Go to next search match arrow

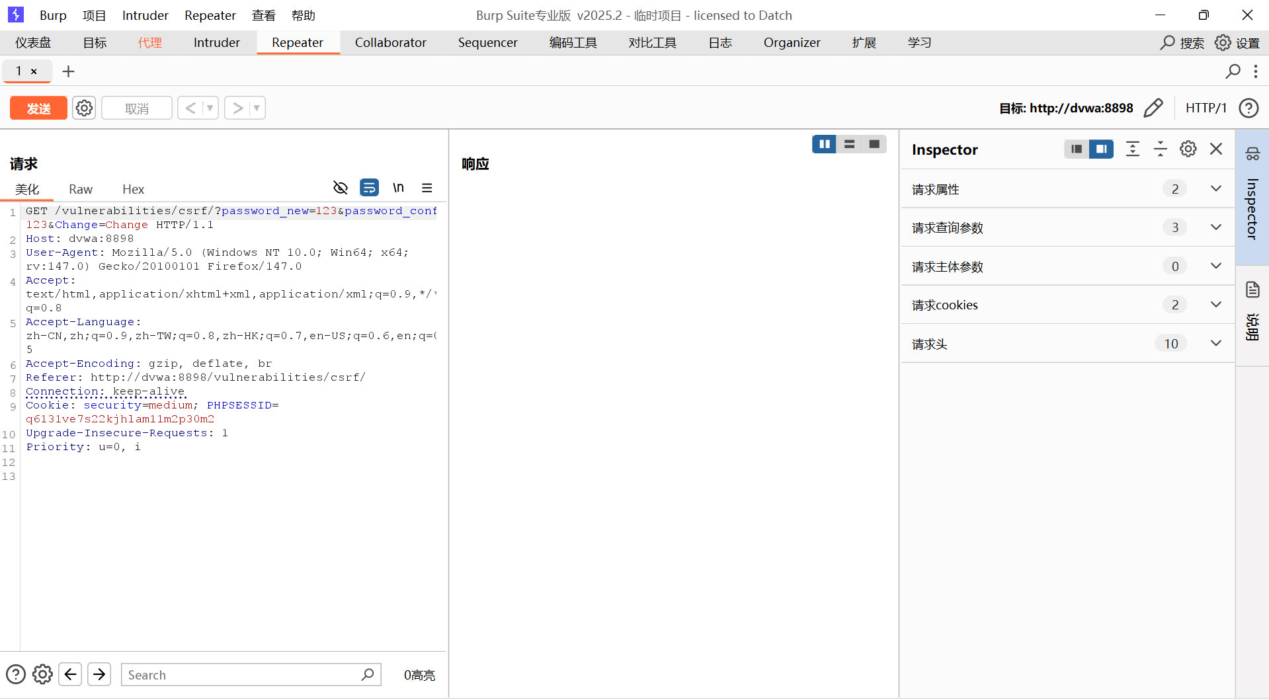pos(99,674)
